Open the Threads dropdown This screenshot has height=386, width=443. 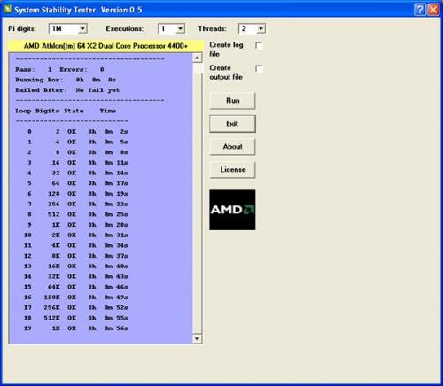coord(260,28)
